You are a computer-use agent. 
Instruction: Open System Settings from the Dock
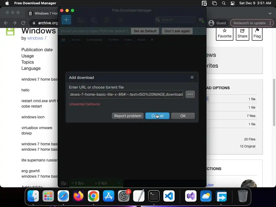[124, 196]
